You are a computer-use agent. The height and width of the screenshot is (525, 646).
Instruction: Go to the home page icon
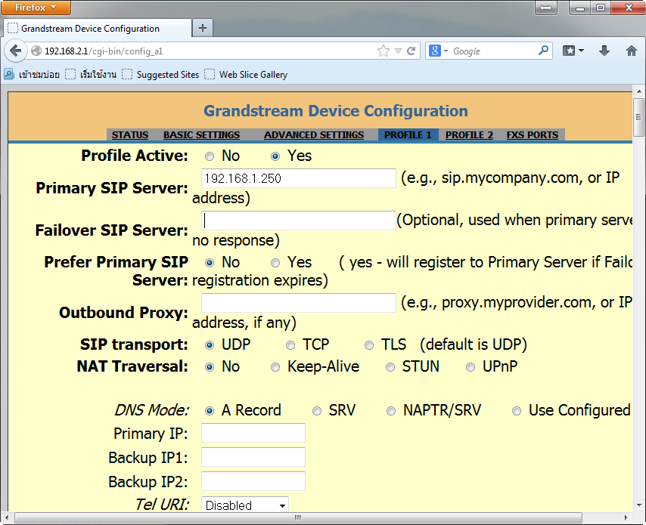click(631, 51)
